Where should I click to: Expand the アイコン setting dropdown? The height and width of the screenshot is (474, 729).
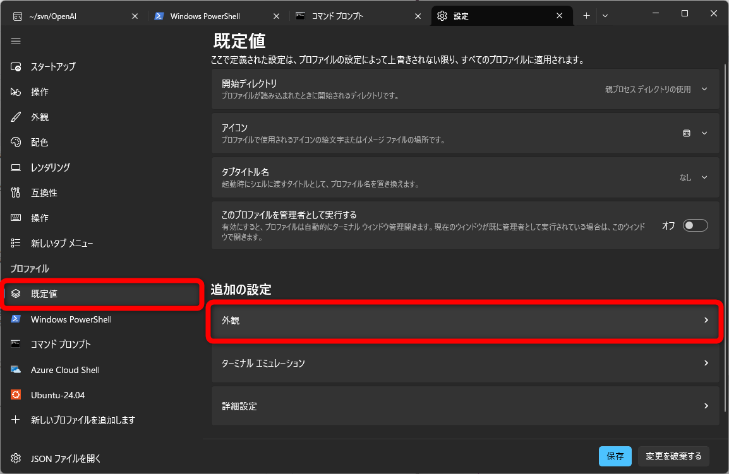pyautogui.click(x=704, y=133)
